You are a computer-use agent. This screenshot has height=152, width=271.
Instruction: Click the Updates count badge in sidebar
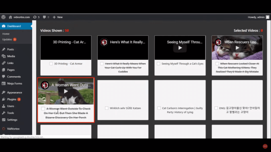click(15, 39)
